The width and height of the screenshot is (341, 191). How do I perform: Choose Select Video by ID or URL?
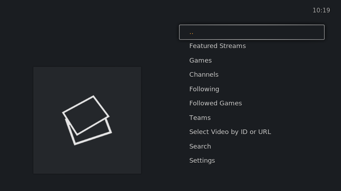(x=251, y=132)
